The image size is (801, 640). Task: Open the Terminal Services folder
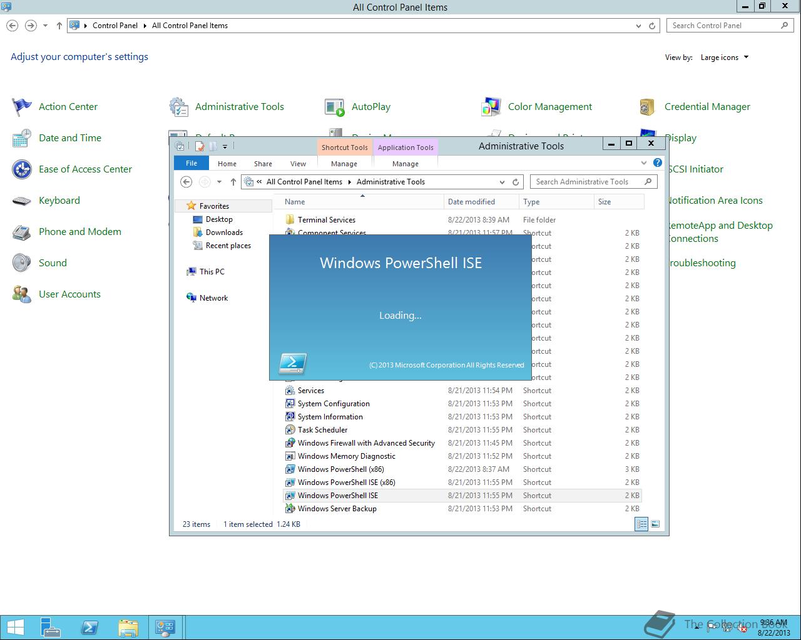click(325, 219)
